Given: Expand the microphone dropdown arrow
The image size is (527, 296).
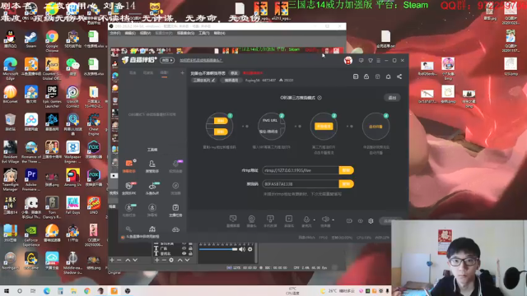Looking at the screenshot, I should pos(315,220).
